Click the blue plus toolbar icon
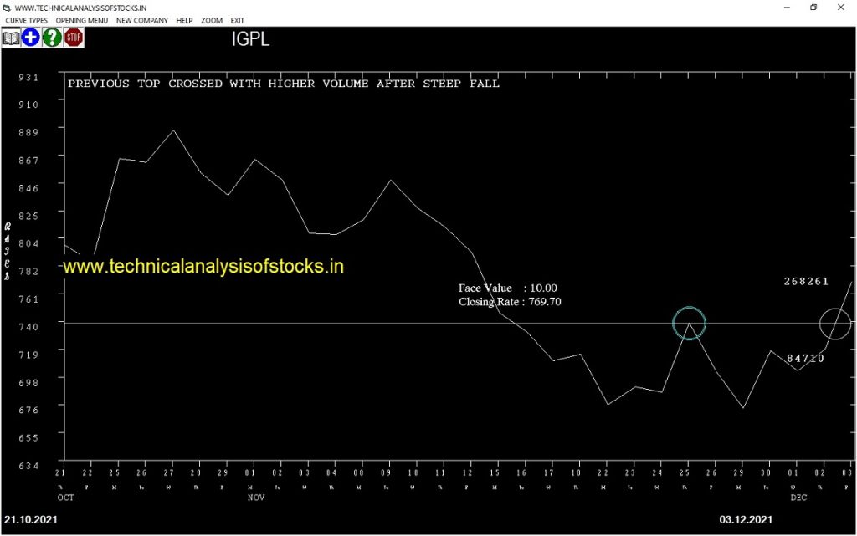The width and height of the screenshot is (857, 536). [x=31, y=37]
